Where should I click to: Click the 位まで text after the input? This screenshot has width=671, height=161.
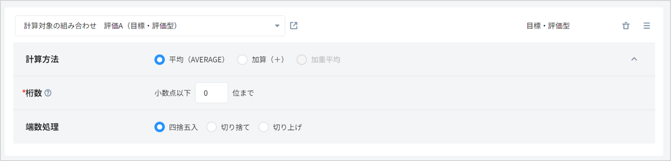[x=243, y=93]
